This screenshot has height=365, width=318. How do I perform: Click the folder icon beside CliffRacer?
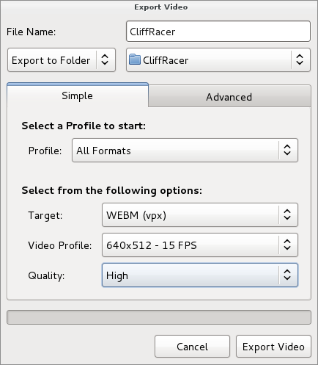click(x=135, y=59)
